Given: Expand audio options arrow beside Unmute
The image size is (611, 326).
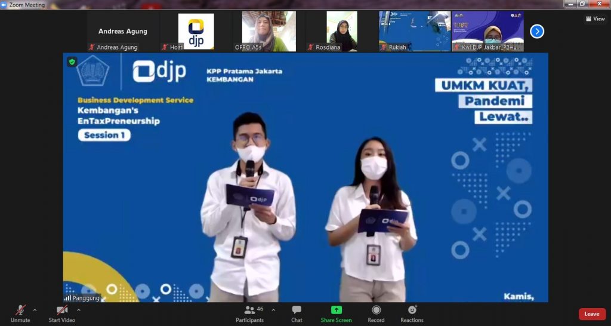Looking at the screenshot, I should (x=35, y=310).
